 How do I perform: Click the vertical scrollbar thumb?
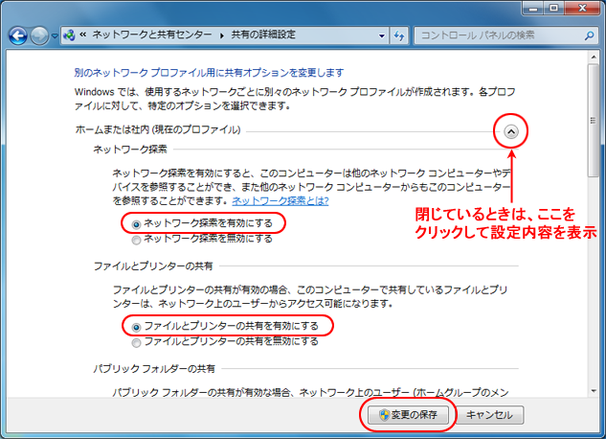click(594, 120)
